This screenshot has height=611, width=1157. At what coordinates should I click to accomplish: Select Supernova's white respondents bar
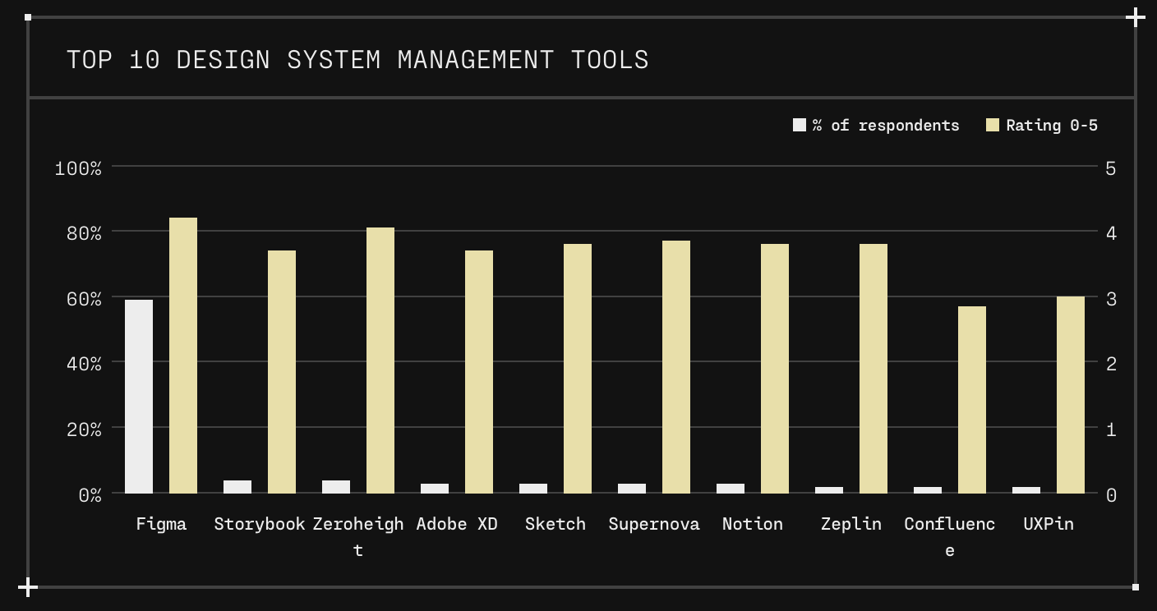[x=632, y=489]
